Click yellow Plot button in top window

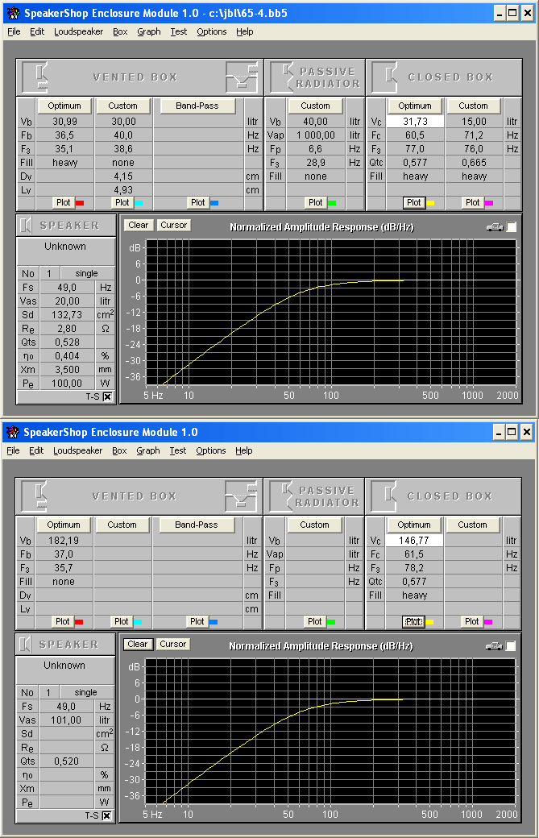click(414, 202)
